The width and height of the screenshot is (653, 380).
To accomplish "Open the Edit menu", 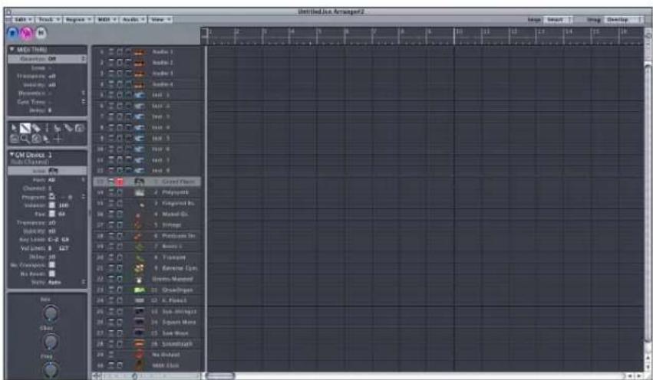I will click(x=22, y=20).
